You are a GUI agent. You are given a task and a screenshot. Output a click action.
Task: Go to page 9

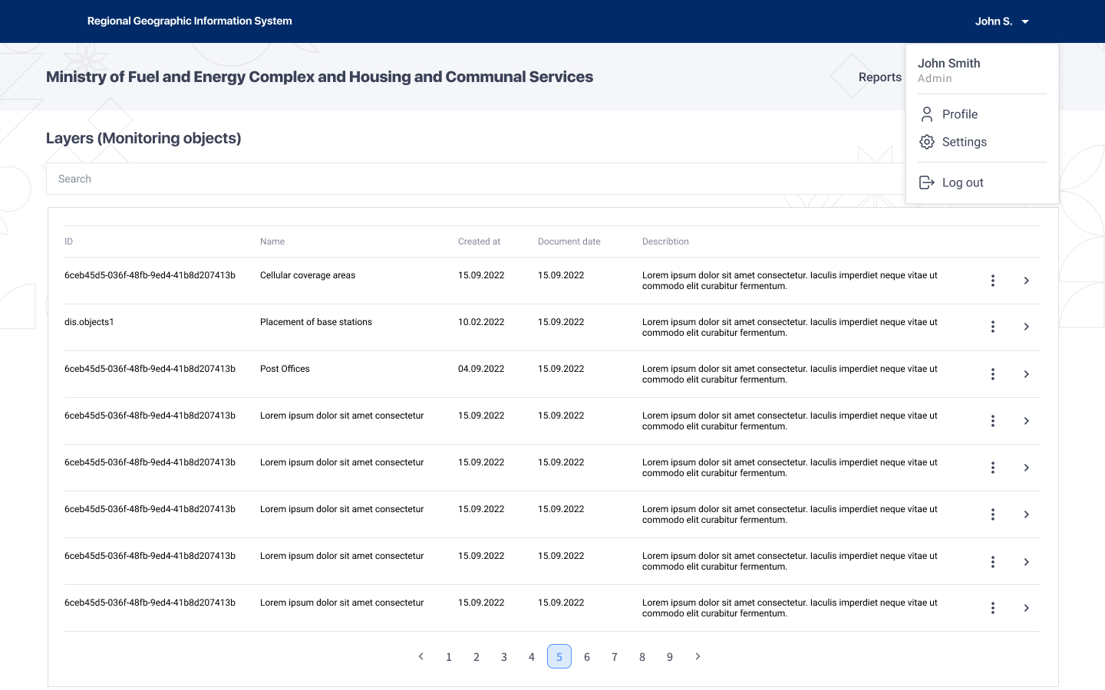click(x=670, y=656)
